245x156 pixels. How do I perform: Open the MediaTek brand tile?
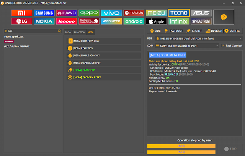[111, 21]
